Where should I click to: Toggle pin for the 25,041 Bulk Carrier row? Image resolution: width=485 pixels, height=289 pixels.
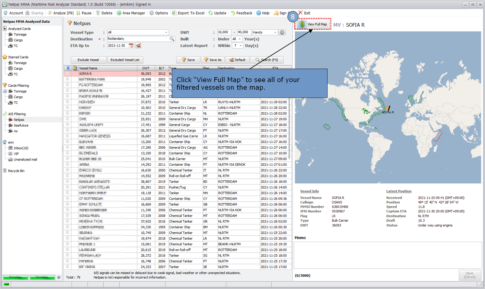pos(68,159)
